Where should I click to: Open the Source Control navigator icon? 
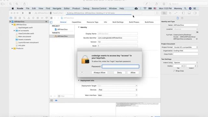point(15,18)
